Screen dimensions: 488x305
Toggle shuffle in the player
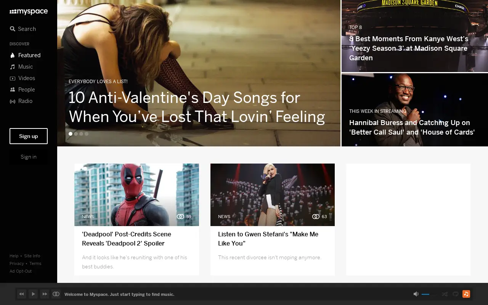pyautogui.click(x=445, y=294)
